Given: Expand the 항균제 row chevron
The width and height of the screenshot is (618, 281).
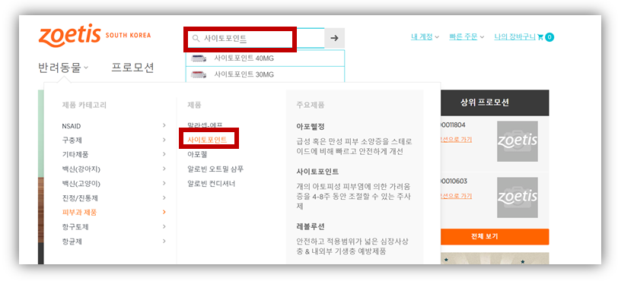Looking at the screenshot, I should (164, 241).
